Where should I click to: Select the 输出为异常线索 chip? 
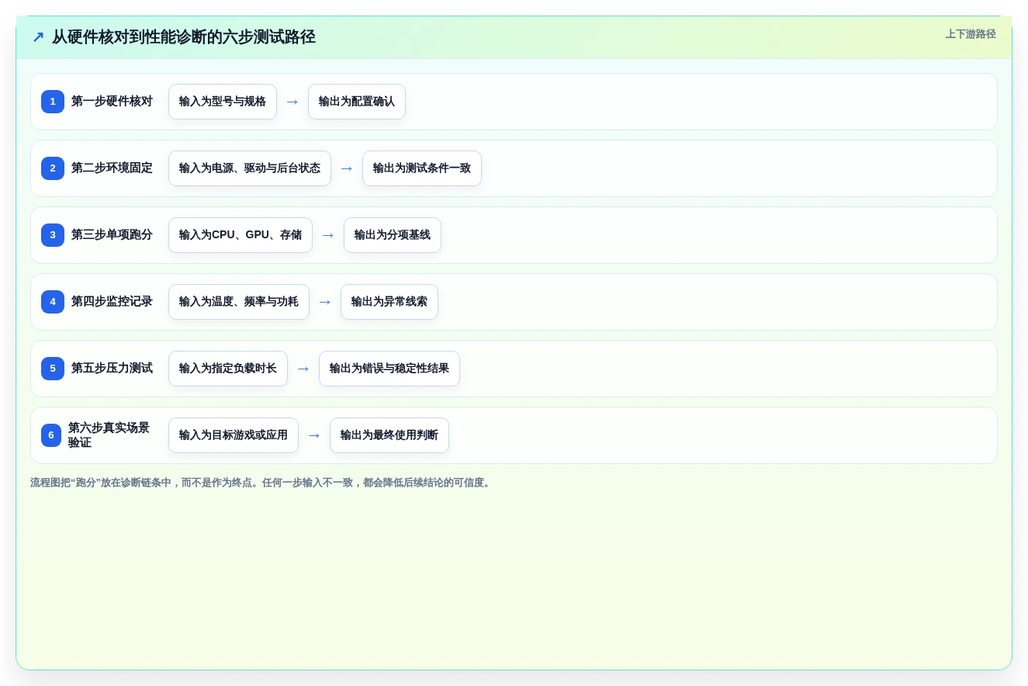[389, 302]
